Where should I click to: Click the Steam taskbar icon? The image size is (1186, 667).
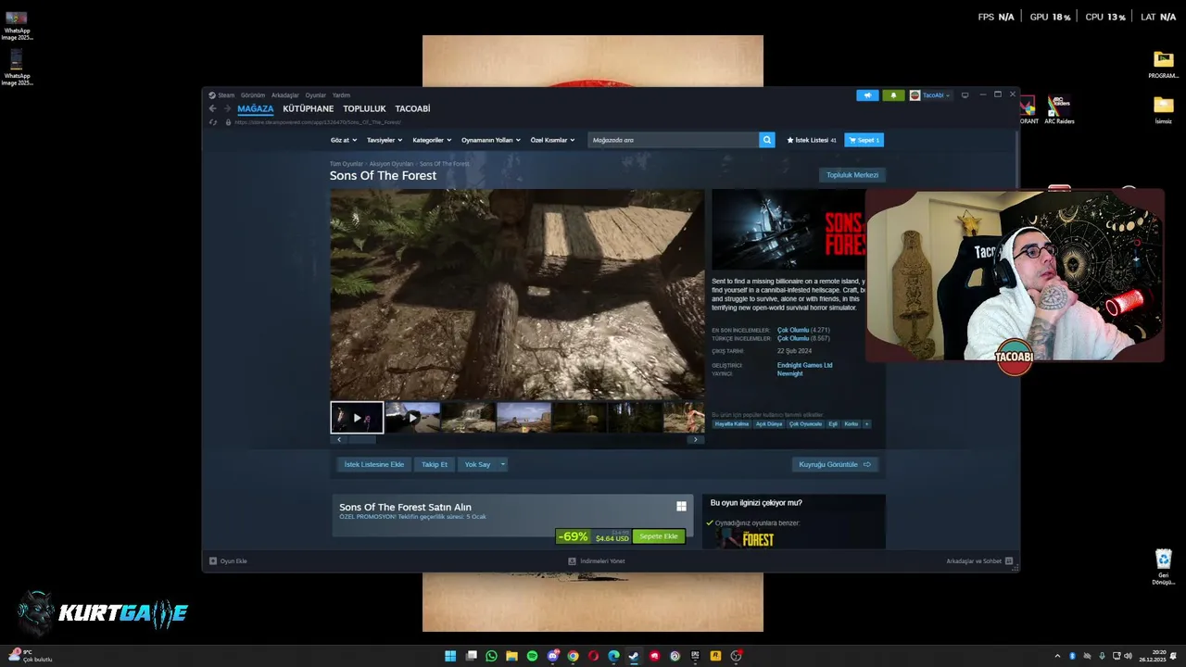pos(634,656)
